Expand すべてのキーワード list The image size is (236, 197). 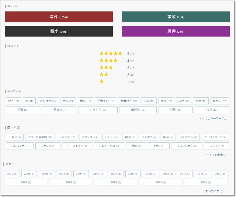click(212, 118)
